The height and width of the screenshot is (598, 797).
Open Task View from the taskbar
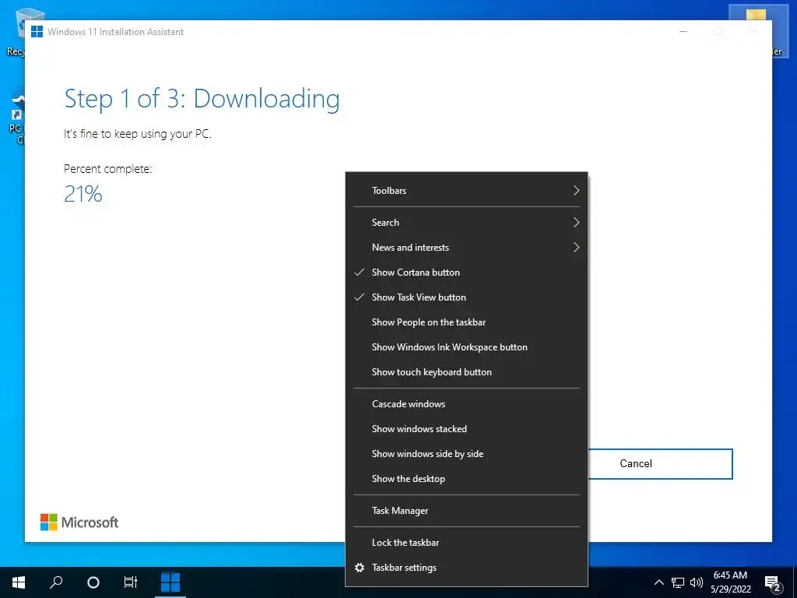(x=131, y=582)
